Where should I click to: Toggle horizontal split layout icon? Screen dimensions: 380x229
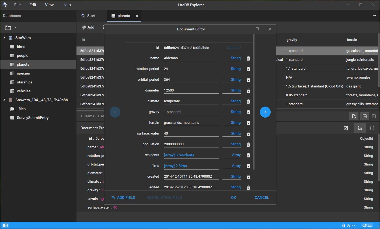[x=365, y=116]
